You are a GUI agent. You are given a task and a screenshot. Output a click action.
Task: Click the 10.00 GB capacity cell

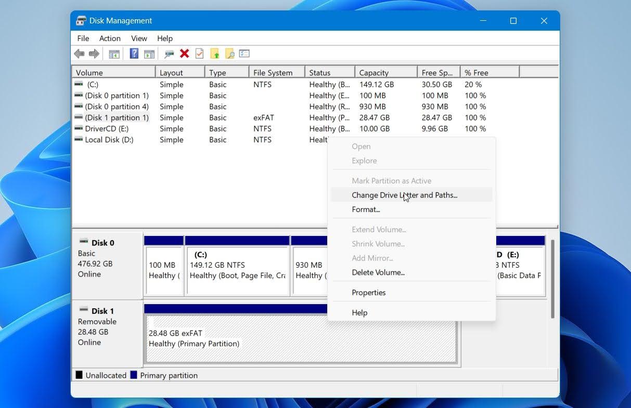[375, 128]
